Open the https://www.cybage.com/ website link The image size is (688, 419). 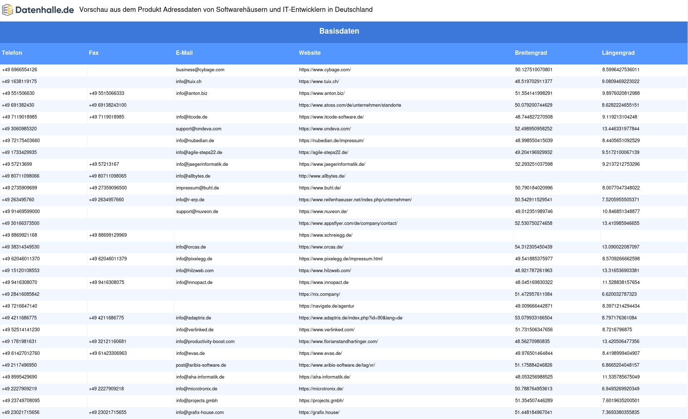(325, 70)
